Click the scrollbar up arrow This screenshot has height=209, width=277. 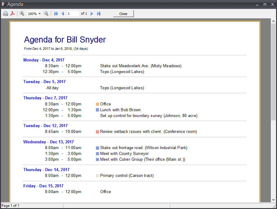click(x=273, y=21)
